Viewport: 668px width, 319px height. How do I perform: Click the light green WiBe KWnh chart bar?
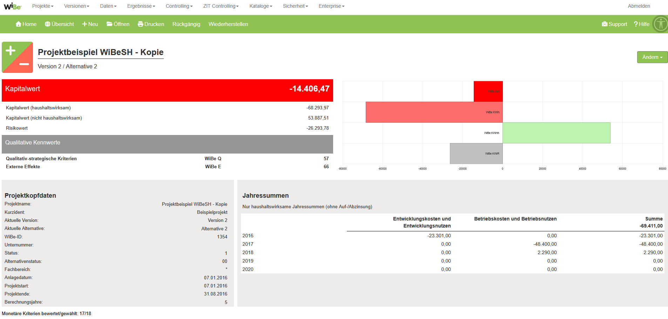[x=556, y=133]
